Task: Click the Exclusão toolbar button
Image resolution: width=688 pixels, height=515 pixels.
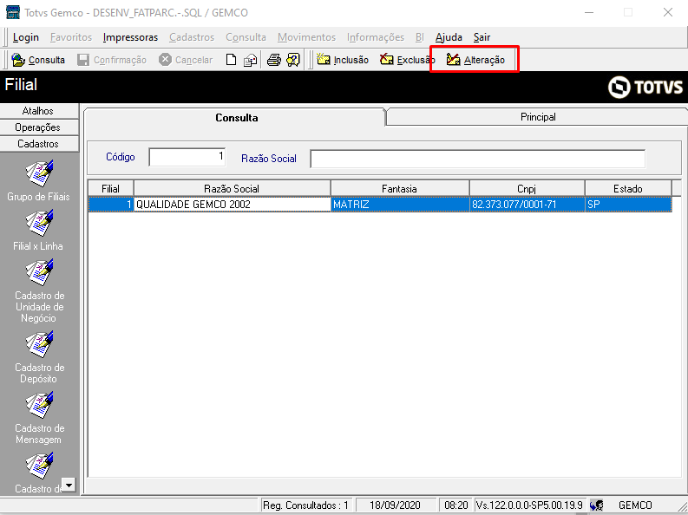Action: [406, 60]
